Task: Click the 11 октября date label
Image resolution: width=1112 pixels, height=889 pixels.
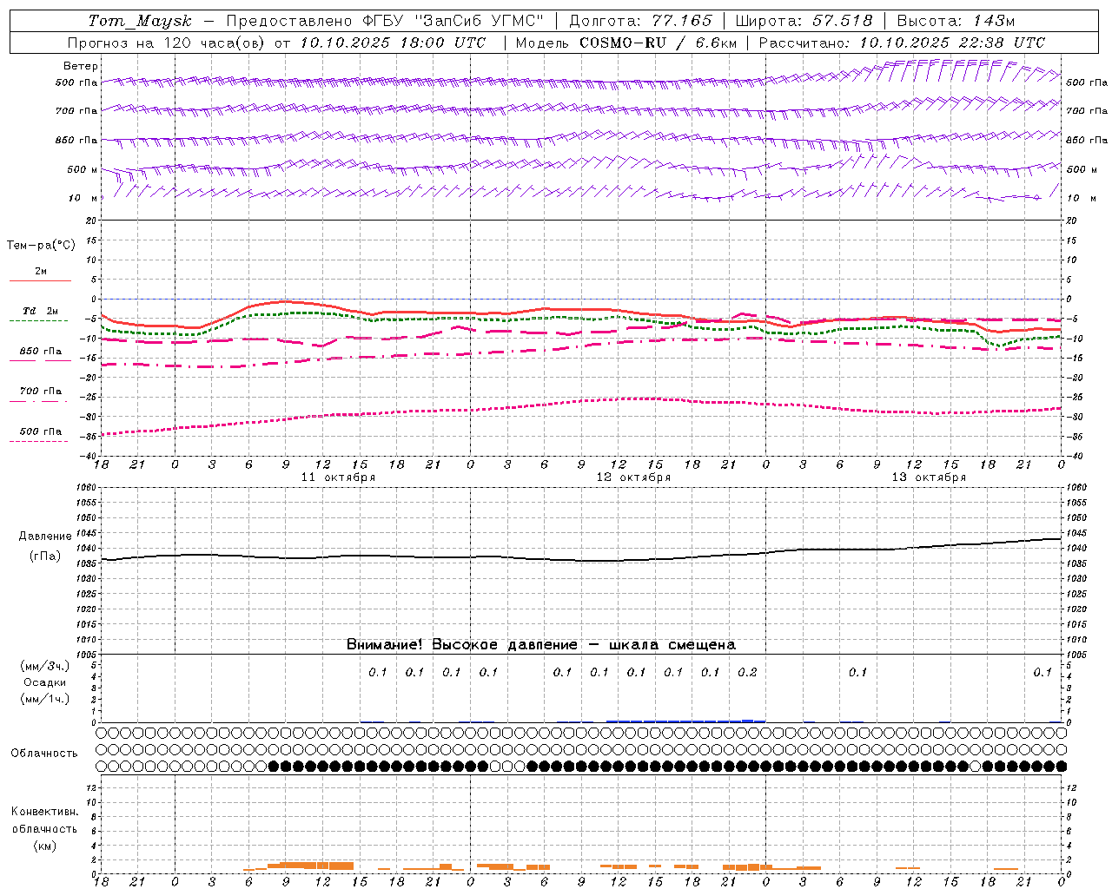Action: pyautogui.click(x=339, y=477)
